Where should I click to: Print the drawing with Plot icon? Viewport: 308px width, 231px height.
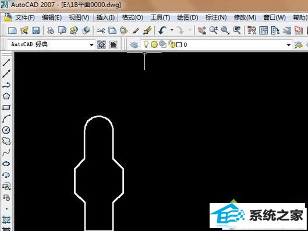[x=51, y=30]
